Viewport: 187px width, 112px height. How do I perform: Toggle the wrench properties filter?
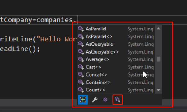point(95,100)
